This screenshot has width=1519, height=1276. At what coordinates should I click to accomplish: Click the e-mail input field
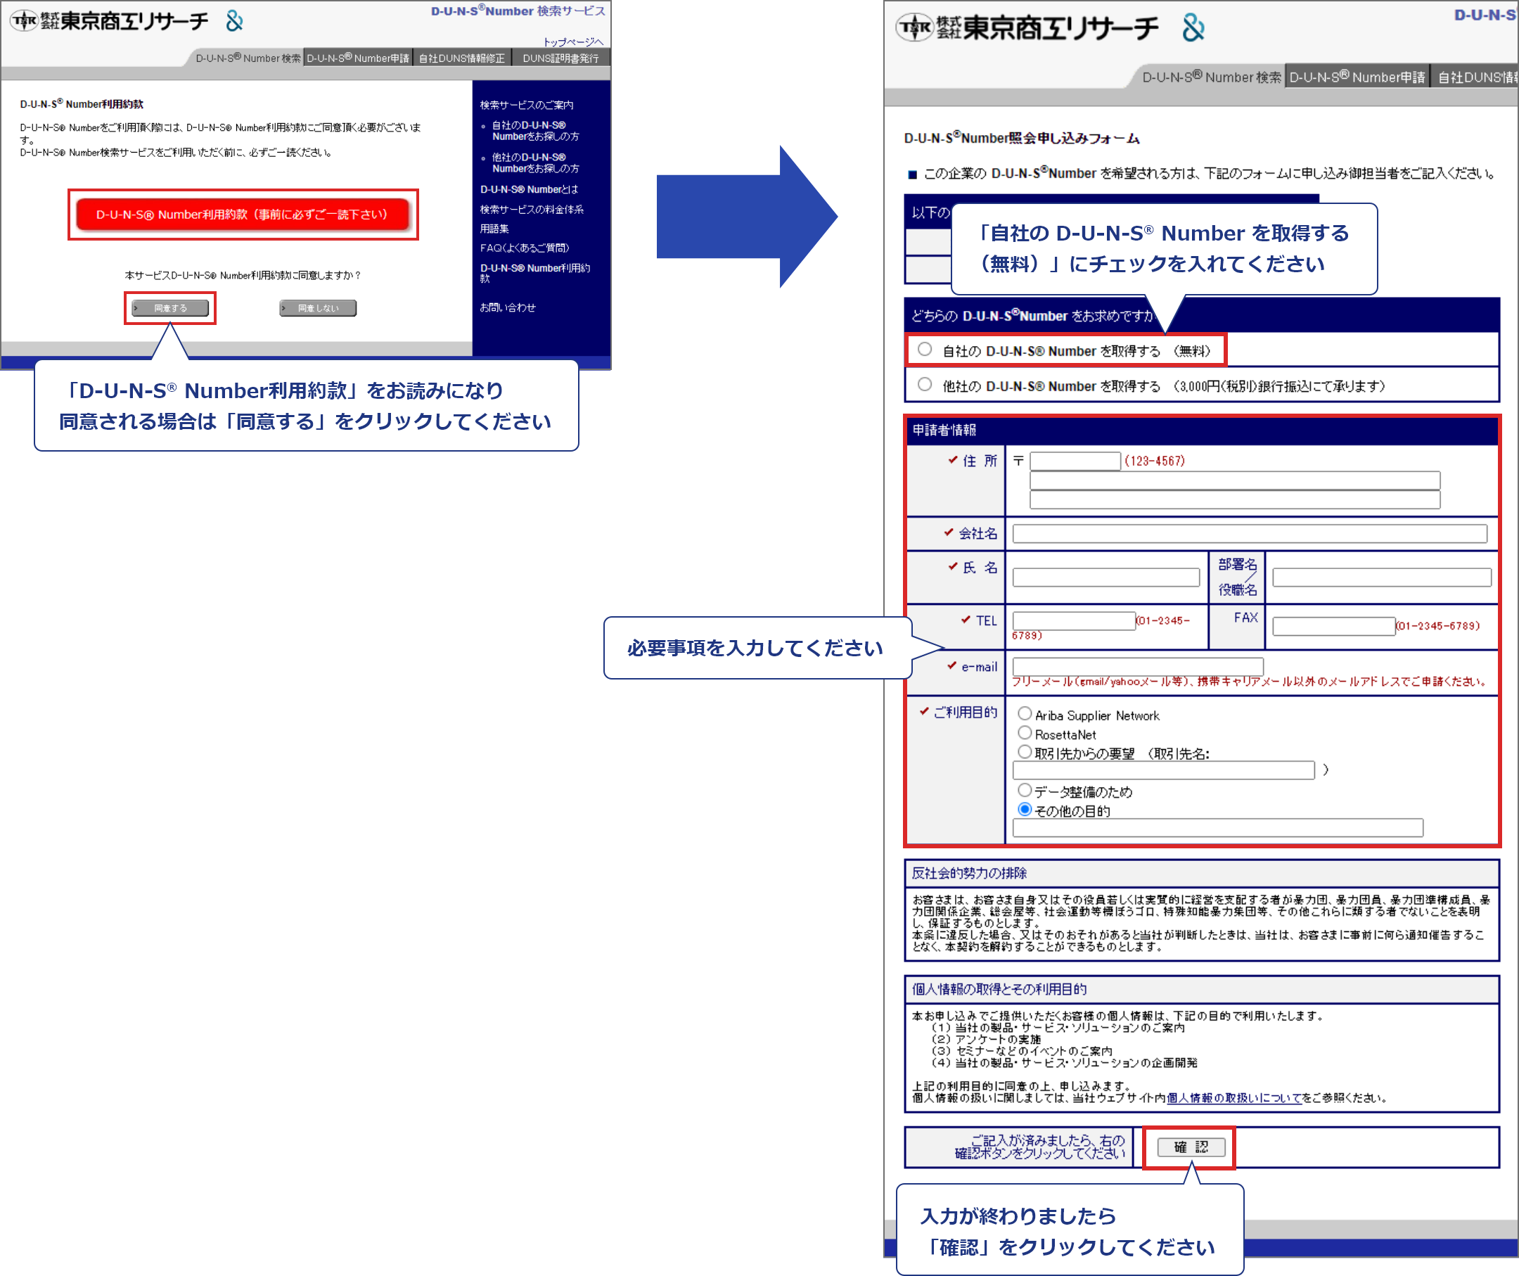point(1138,666)
